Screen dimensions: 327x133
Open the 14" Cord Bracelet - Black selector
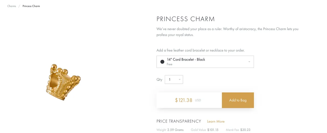(205, 62)
